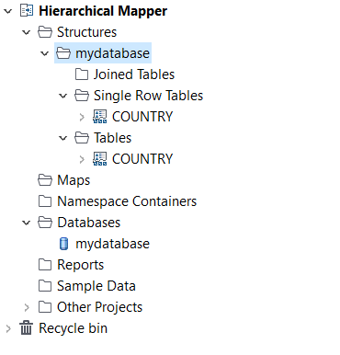The width and height of the screenshot is (340, 355).
Task: Click the Databases folder icon
Action: (45, 223)
